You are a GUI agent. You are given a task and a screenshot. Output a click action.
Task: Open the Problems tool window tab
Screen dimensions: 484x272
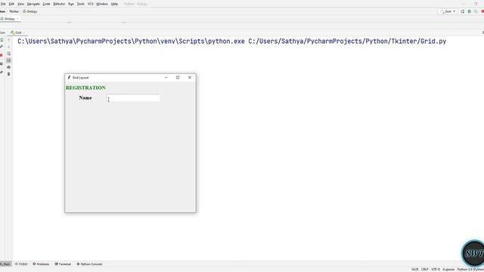41,264
